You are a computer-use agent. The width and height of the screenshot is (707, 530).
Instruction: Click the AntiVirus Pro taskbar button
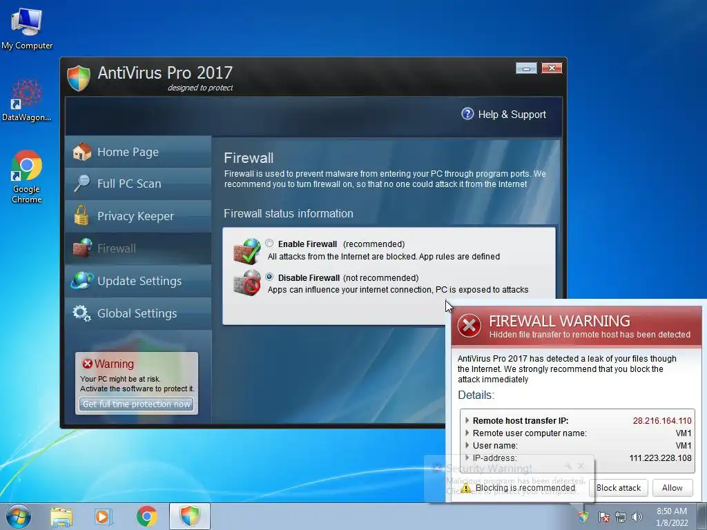(x=189, y=516)
